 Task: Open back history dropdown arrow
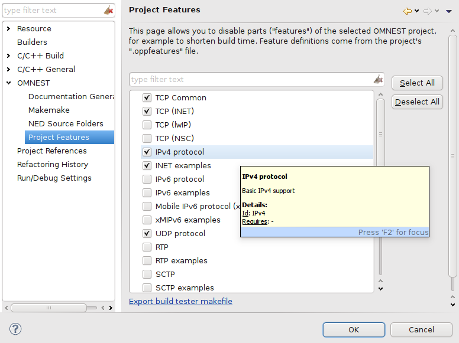pos(416,11)
